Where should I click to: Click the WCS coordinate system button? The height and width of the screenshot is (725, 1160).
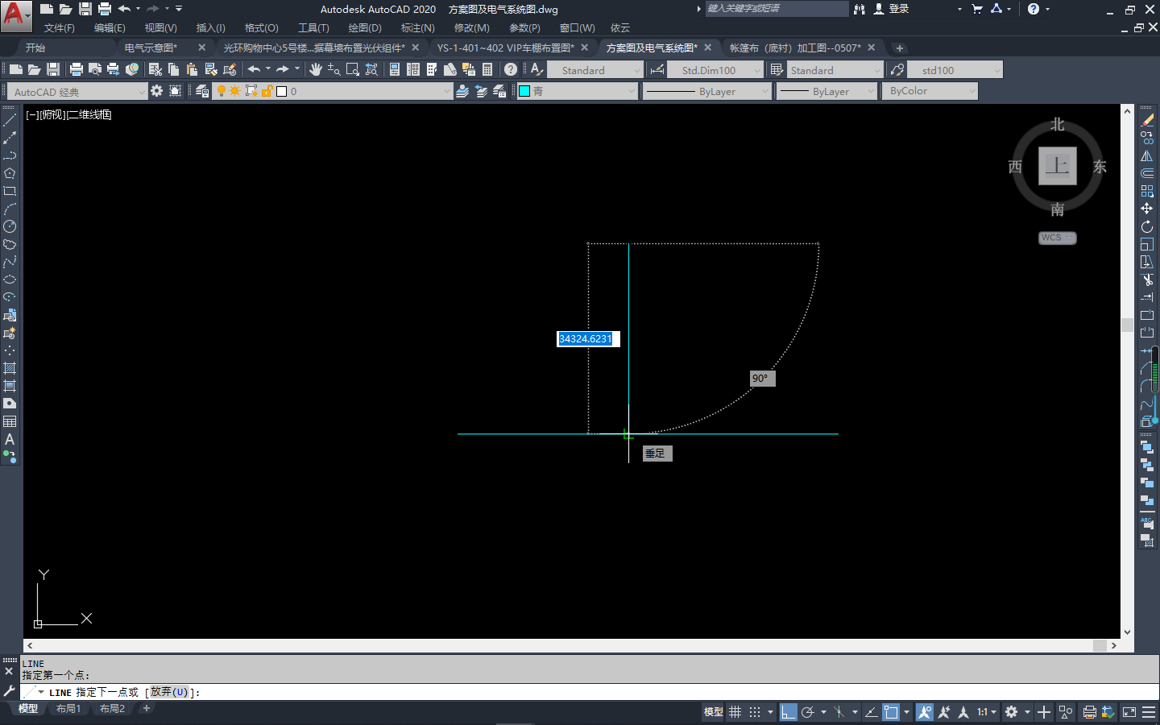[1057, 238]
